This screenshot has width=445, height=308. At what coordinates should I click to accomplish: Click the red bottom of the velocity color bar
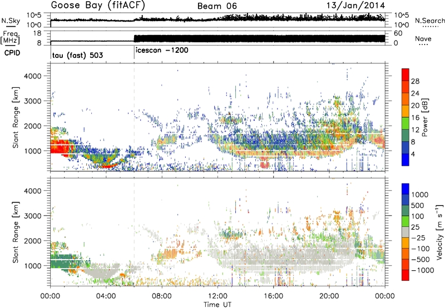tap(406, 276)
